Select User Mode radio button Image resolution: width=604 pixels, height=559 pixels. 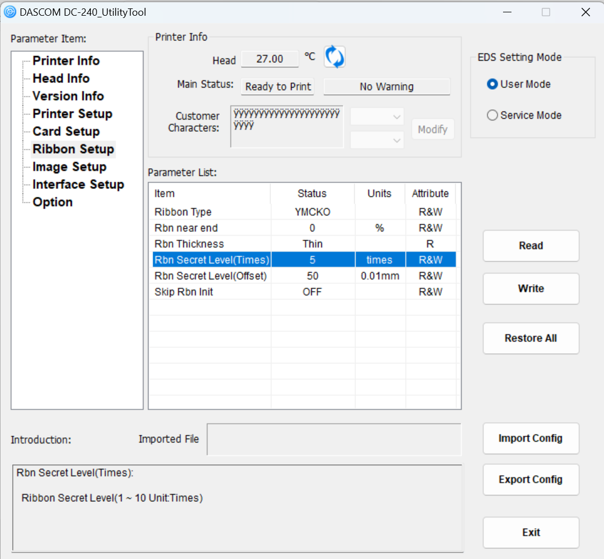pyautogui.click(x=492, y=84)
